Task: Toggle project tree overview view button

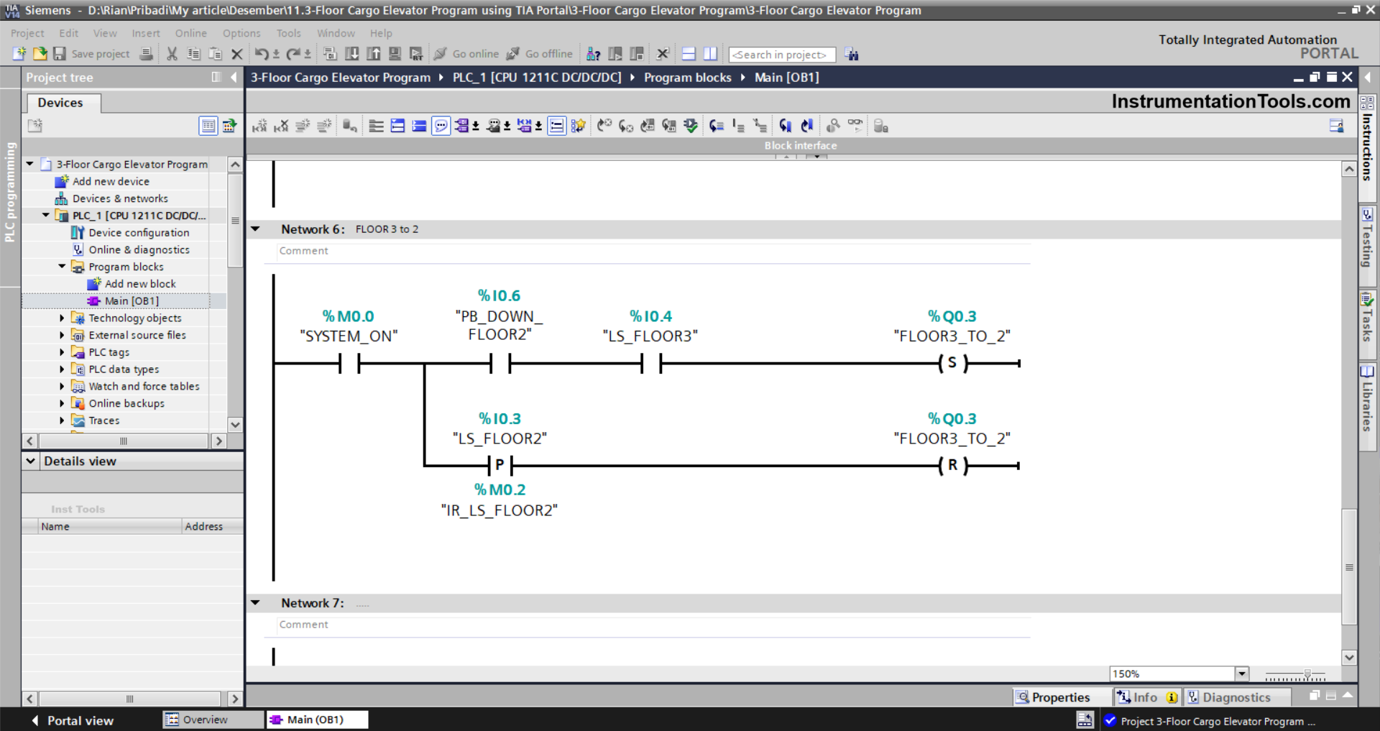Action: point(208,126)
